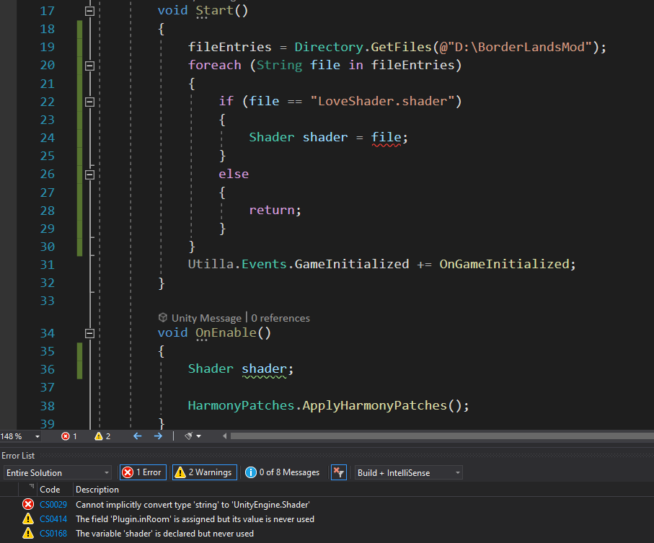654x543 pixels.
Task: Select the red error icon for CS0029
Action: 28,504
